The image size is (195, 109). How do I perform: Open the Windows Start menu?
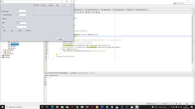(2, 107)
